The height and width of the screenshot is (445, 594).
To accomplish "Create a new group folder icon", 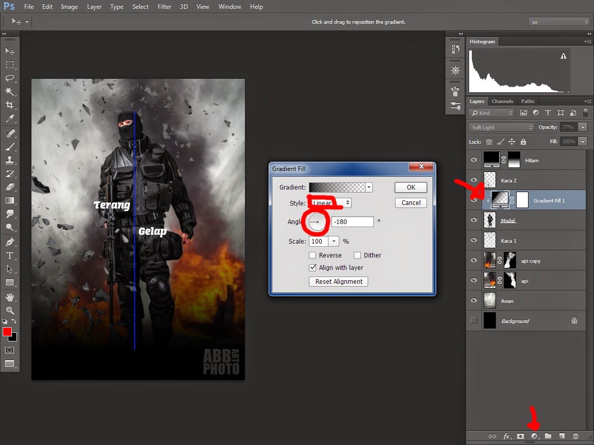I will pyautogui.click(x=548, y=436).
